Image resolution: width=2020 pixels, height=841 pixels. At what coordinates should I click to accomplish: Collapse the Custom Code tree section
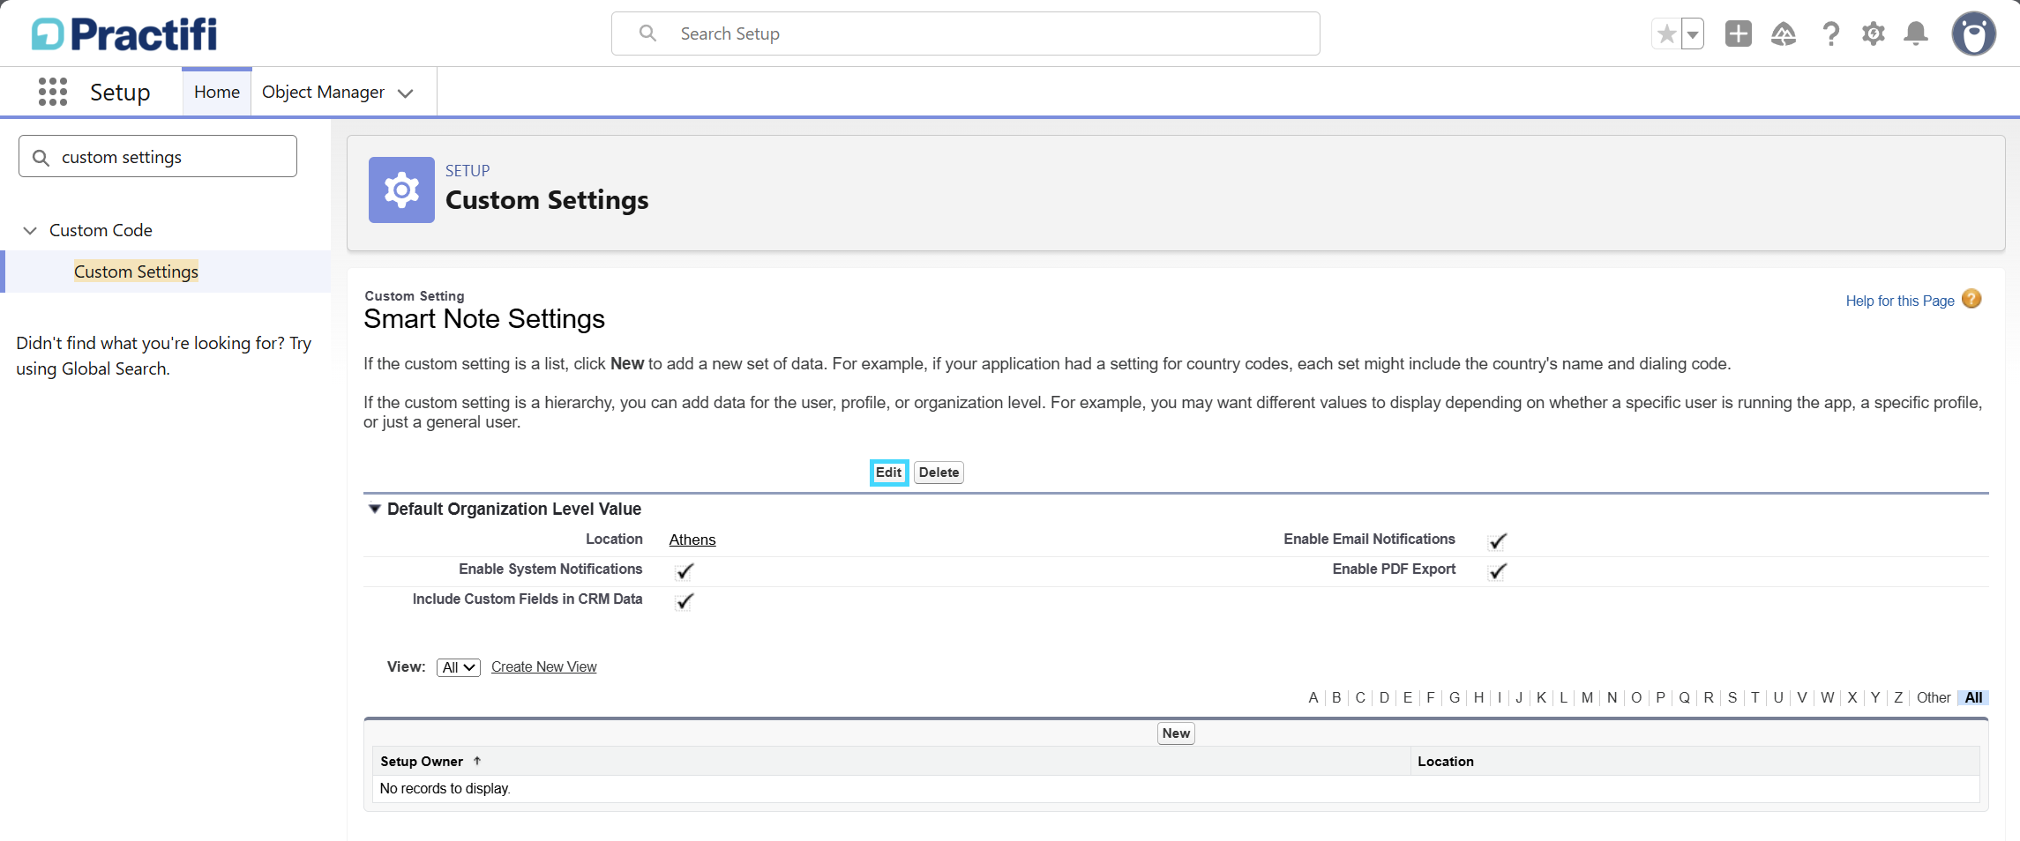click(30, 230)
